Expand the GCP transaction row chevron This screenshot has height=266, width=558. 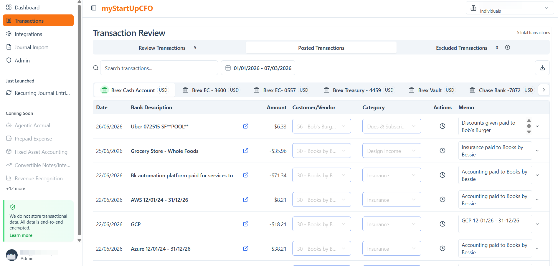click(x=537, y=224)
